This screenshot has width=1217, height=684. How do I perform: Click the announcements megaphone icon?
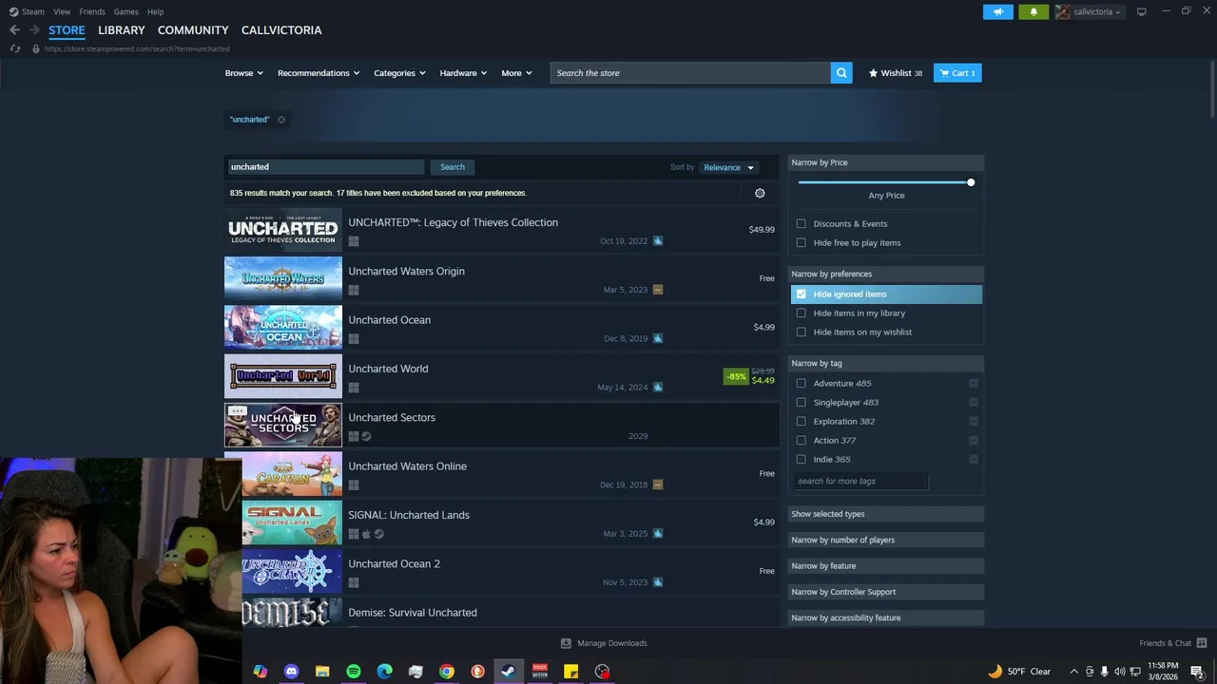coord(998,11)
